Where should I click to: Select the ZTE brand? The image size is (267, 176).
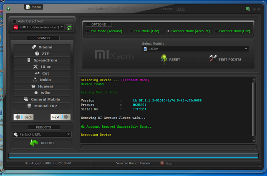click(42, 54)
